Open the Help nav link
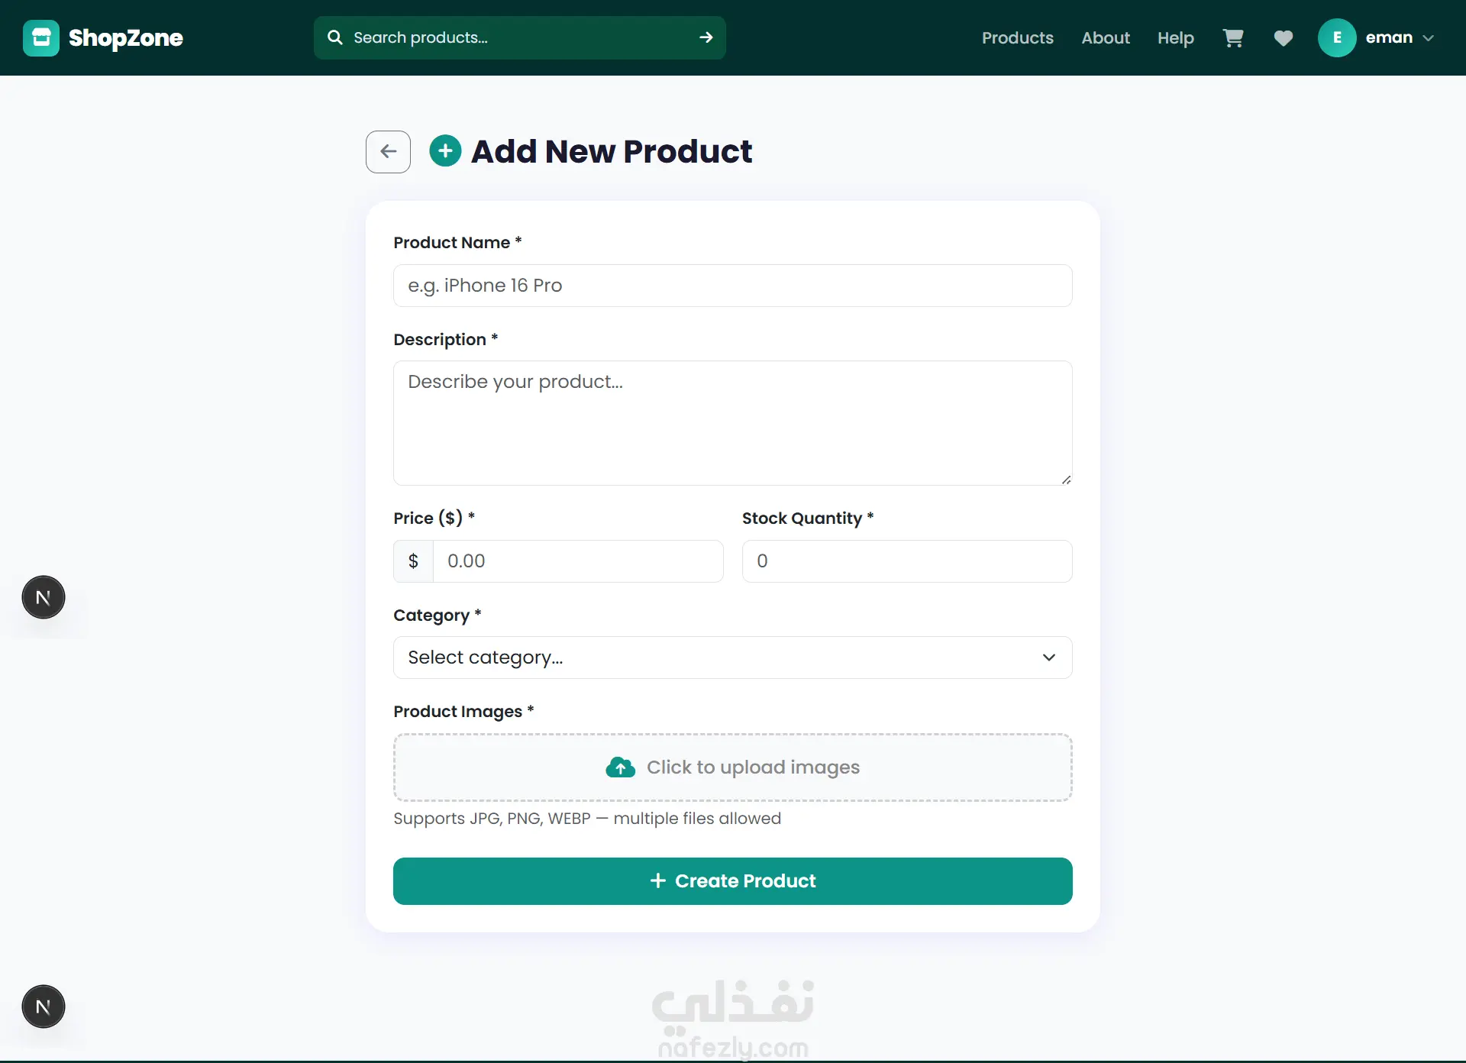The height and width of the screenshot is (1063, 1466). click(x=1176, y=37)
